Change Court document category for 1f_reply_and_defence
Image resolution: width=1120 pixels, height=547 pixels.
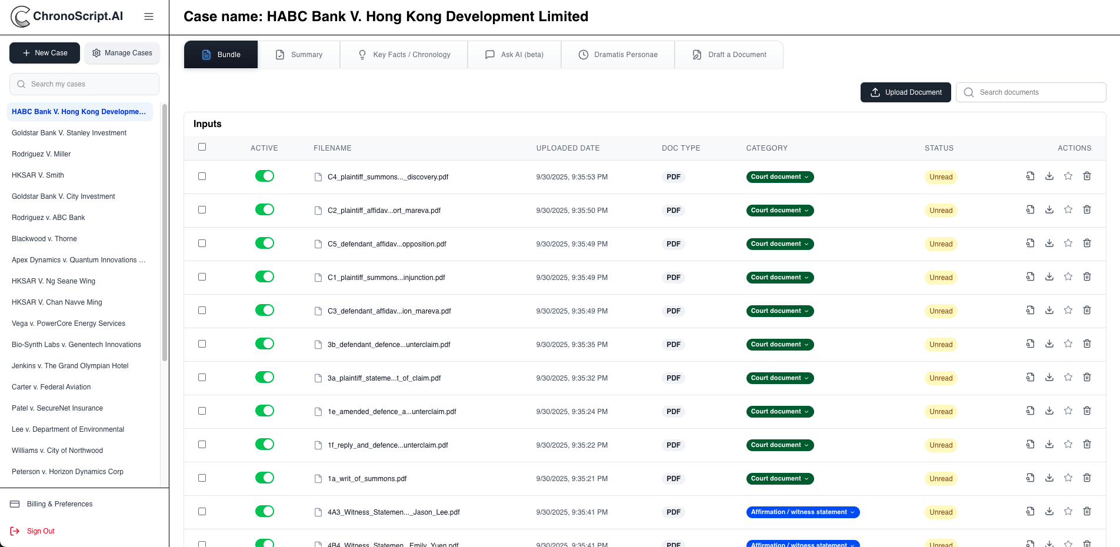point(779,445)
